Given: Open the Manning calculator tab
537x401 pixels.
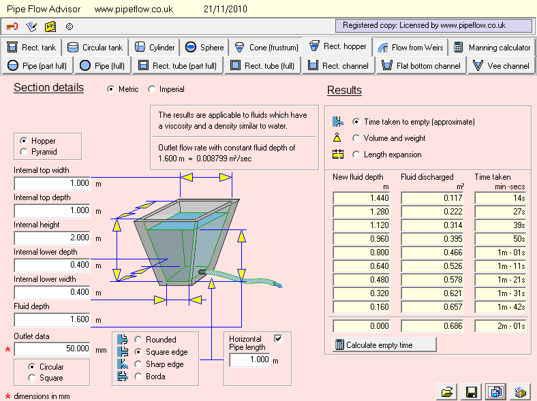Looking at the screenshot, I should (x=492, y=48).
